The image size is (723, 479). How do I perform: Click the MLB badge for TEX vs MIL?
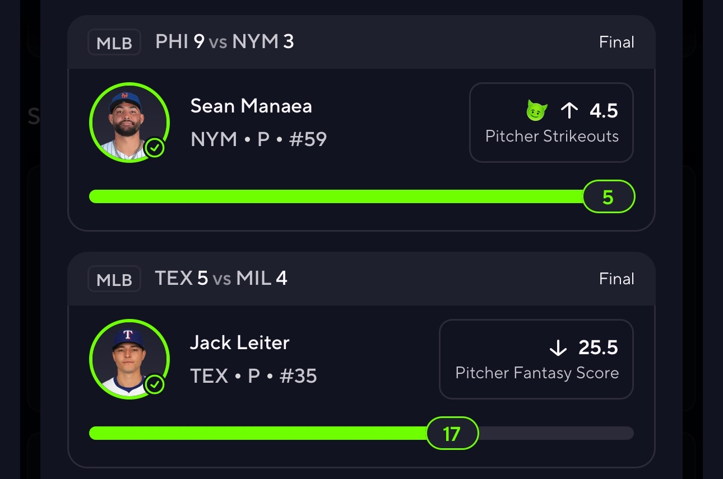[x=114, y=279]
